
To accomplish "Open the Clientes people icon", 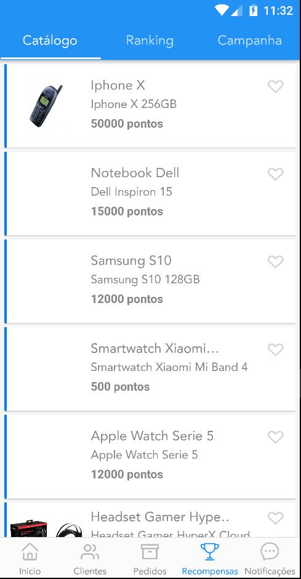I will click(90, 552).
